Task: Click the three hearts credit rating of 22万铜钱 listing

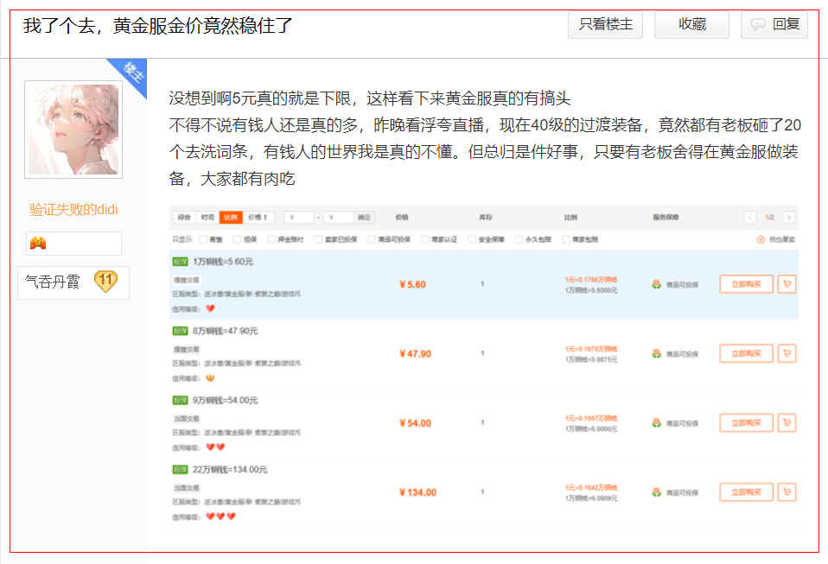Action: click(220, 516)
